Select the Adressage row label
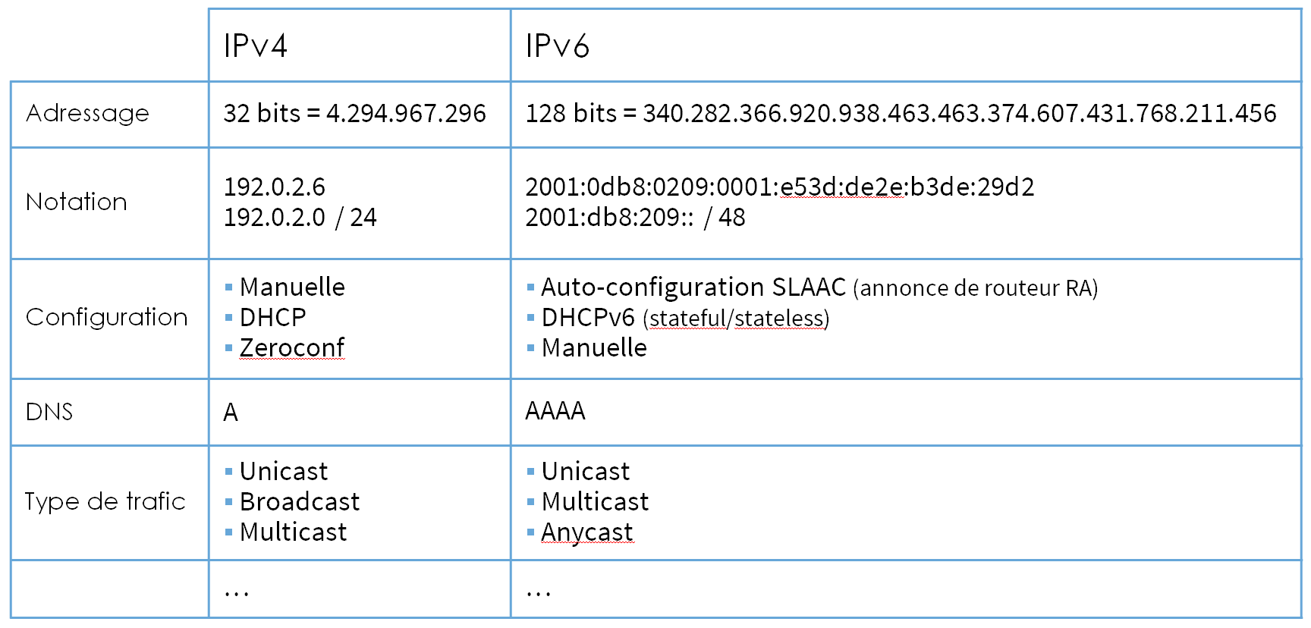Viewport: 1311px width, 628px height. pyautogui.click(x=87, y=114)
